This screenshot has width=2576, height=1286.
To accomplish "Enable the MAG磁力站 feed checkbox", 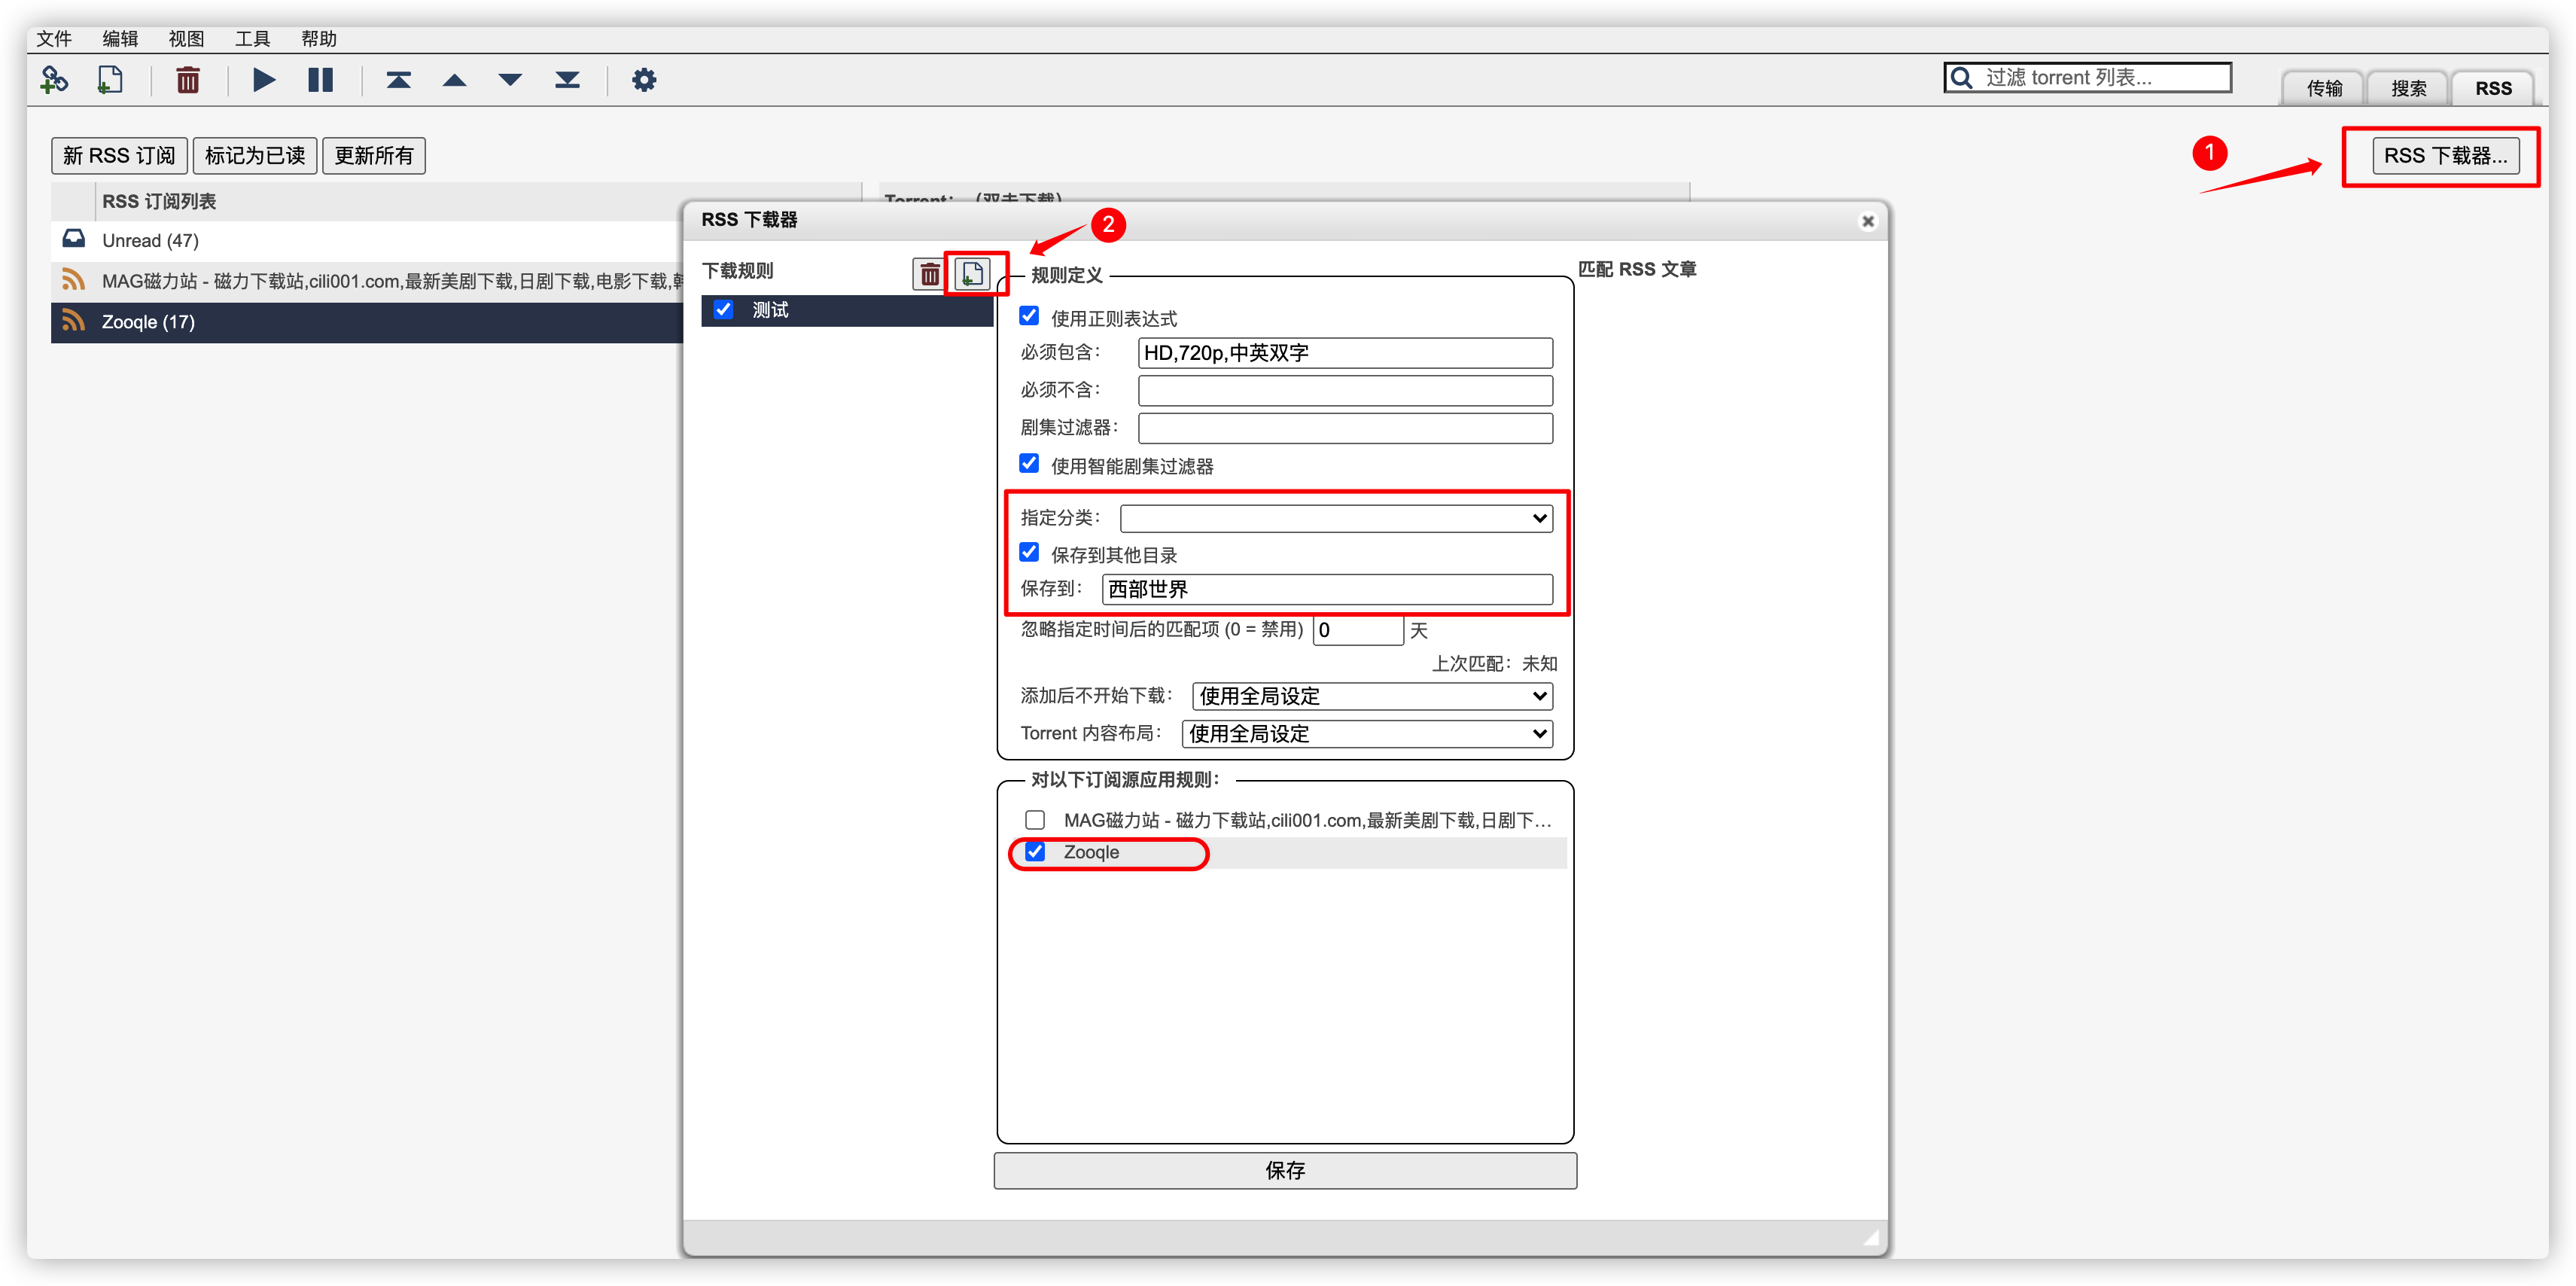I will click(x=1035, y=820).
